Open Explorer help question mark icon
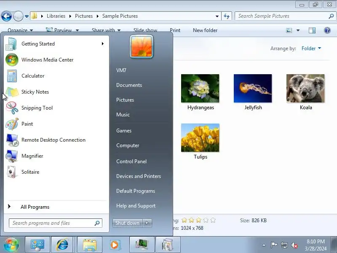The image size is (337, 253). point(327,30)
